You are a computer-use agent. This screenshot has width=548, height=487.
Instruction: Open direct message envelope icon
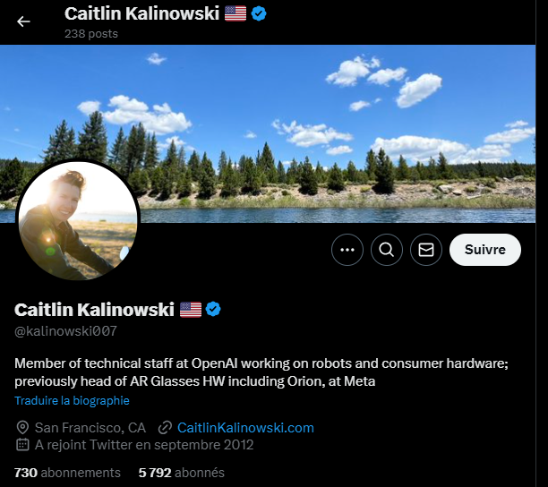(426, 250)
